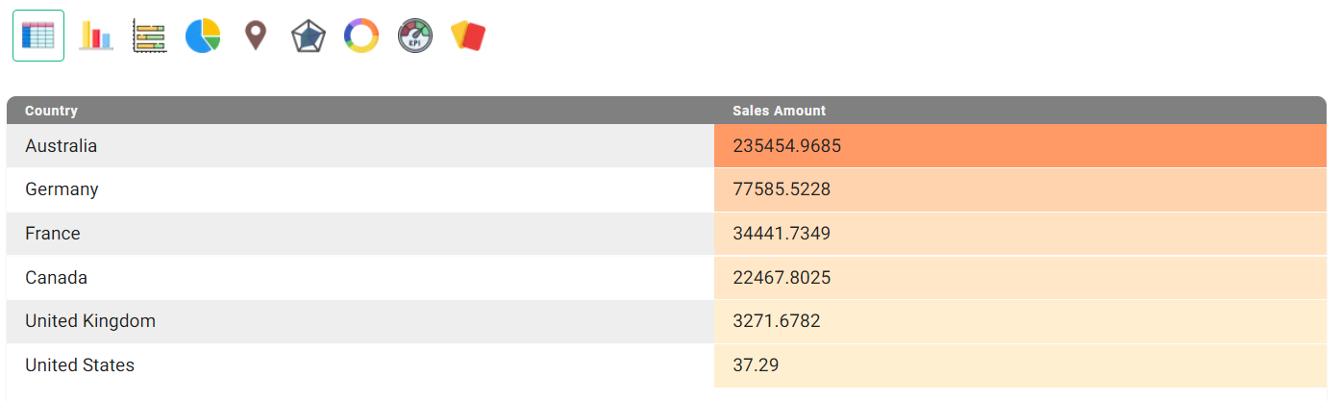Switch to the column bar chart icon

tap(95, 36)
